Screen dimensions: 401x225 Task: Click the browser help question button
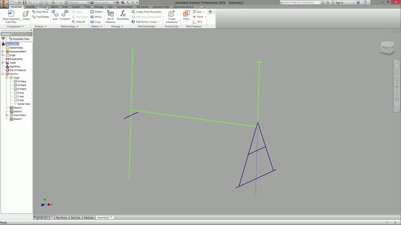[x=31, y=34]
